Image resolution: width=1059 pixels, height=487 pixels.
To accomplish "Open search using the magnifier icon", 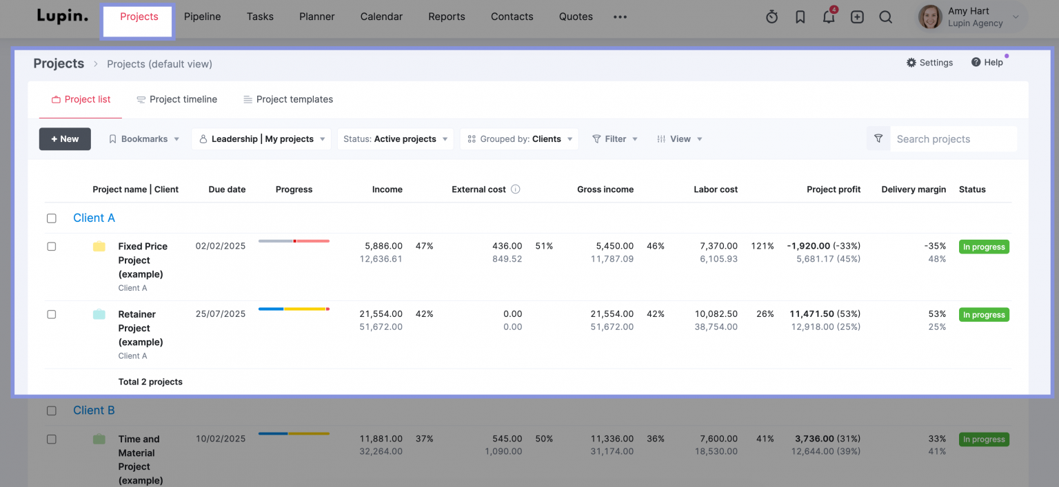I will [x=885, y=17].
